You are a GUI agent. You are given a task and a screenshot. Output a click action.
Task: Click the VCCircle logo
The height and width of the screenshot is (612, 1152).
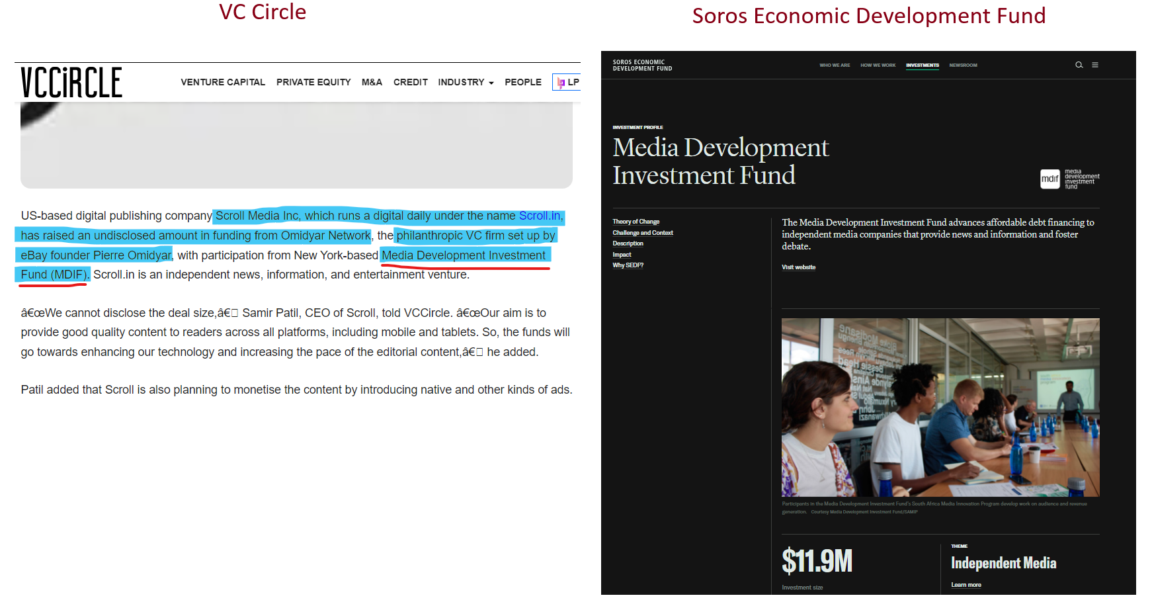[x=71, y=83]
